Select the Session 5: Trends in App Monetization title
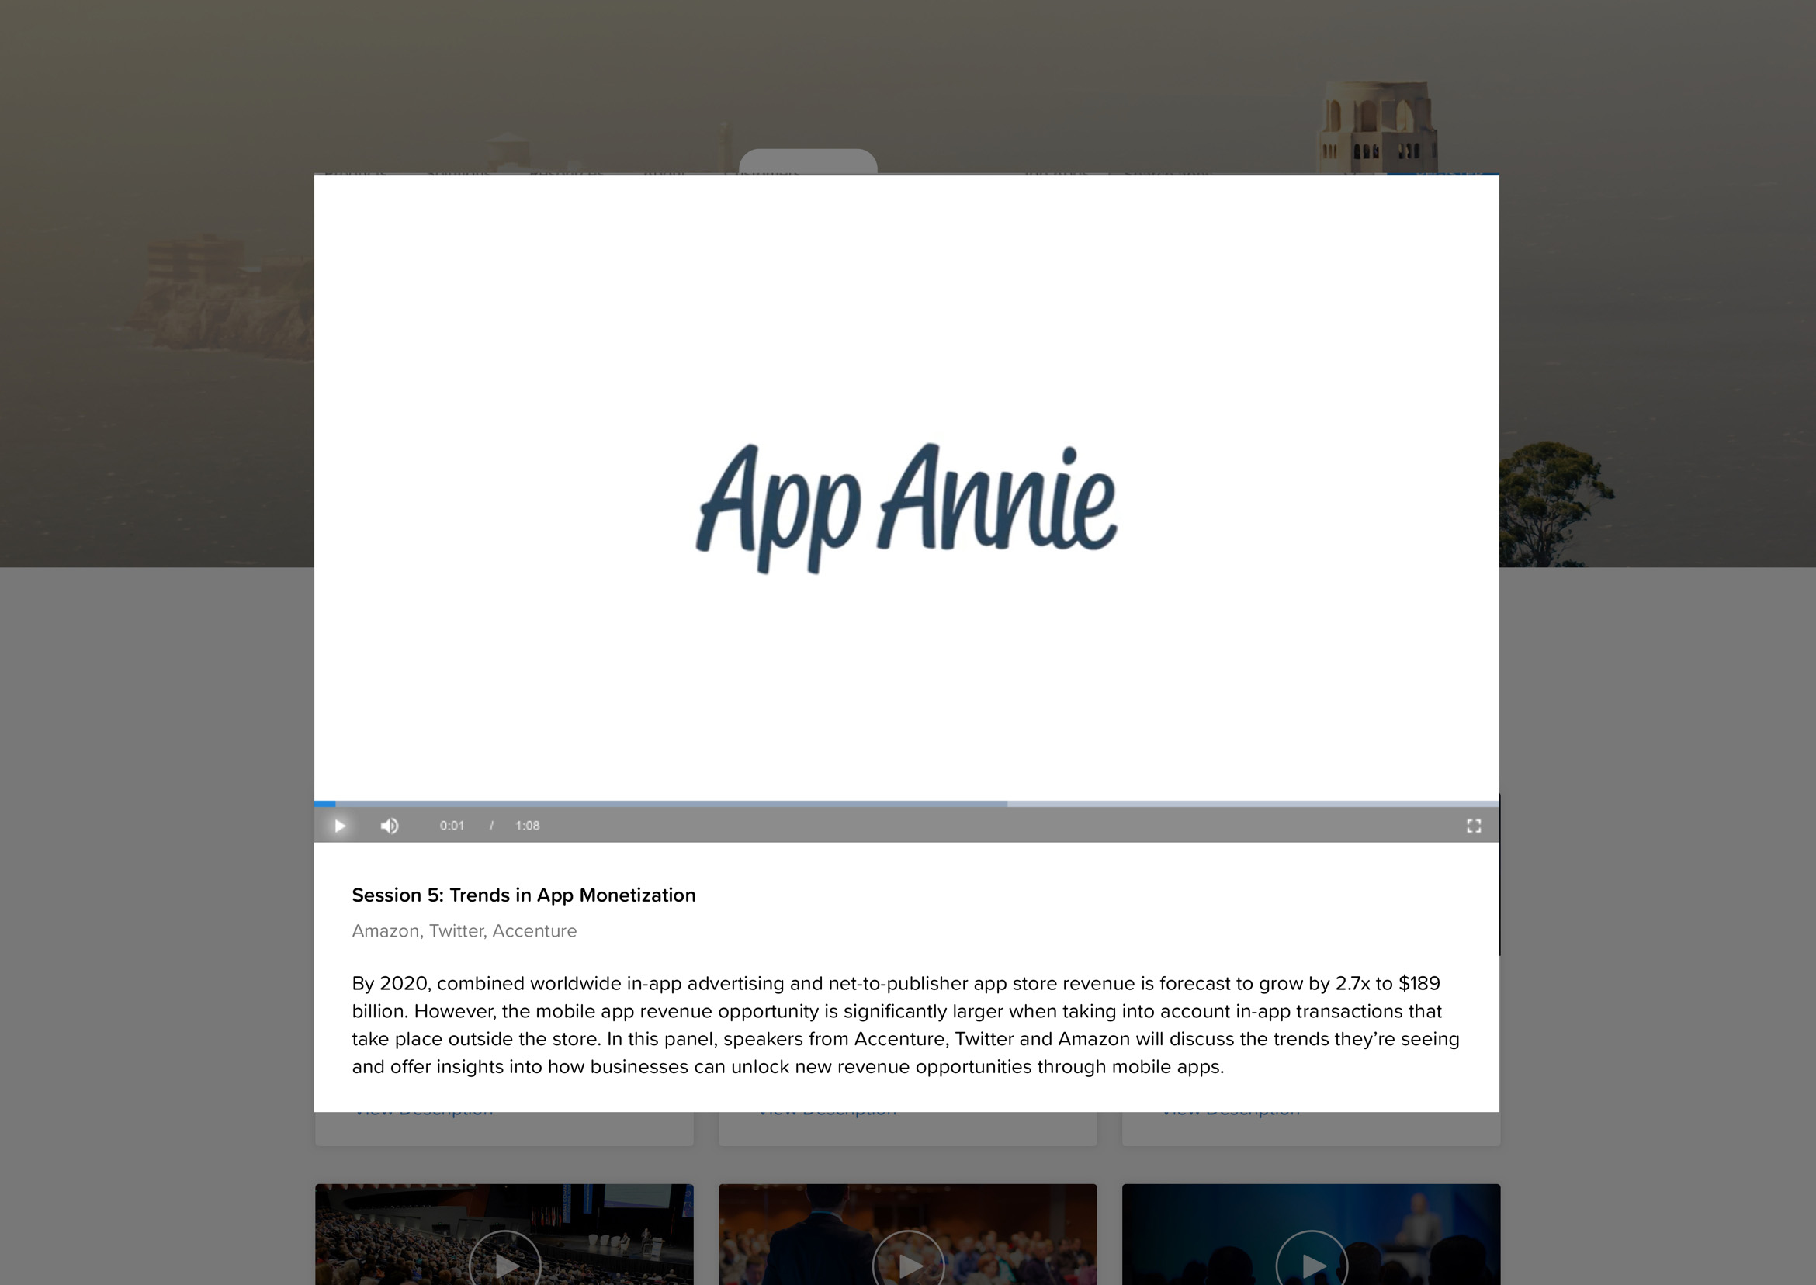The width and height of the screenshot is (1816, 1285). (523, 895)
